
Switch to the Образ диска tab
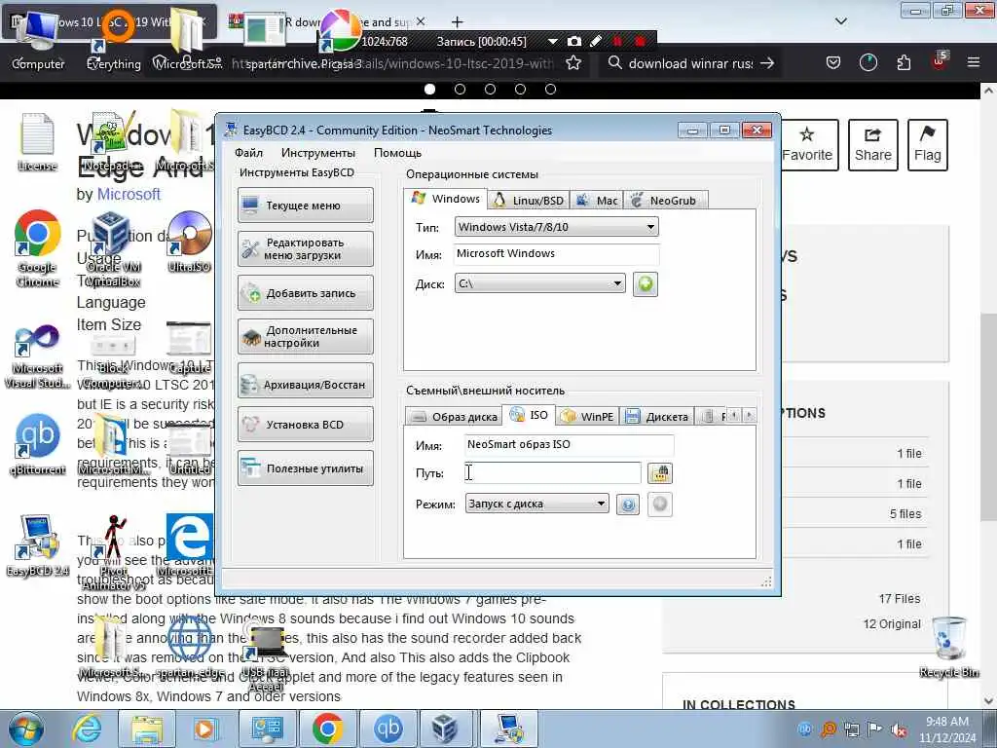point(454,417)
